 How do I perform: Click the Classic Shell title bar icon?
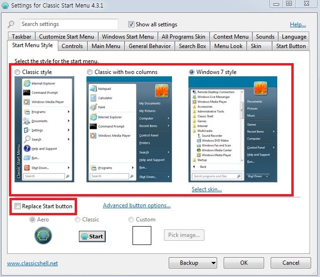[x=5, y=5]
